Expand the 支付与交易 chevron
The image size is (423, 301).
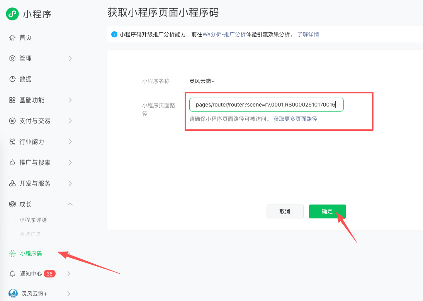(x=70, y=121)
